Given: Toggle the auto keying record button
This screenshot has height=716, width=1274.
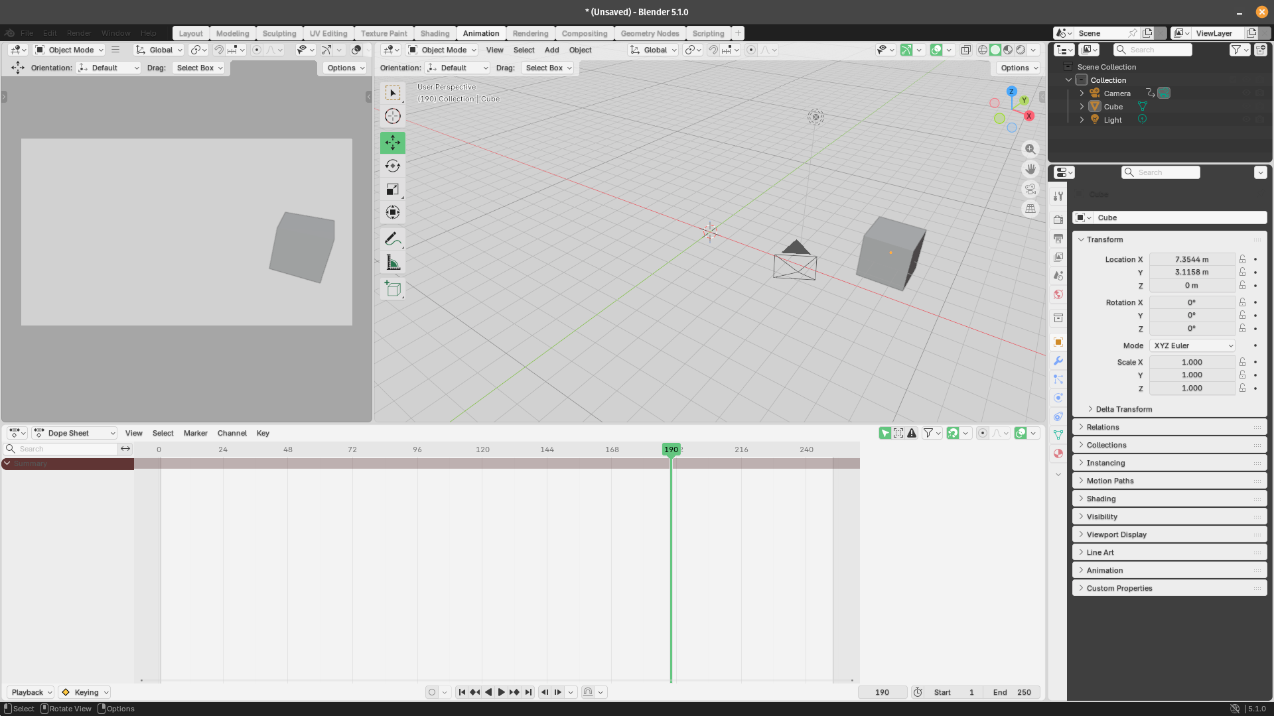Looking at the screenshot, I should [432, 692].
